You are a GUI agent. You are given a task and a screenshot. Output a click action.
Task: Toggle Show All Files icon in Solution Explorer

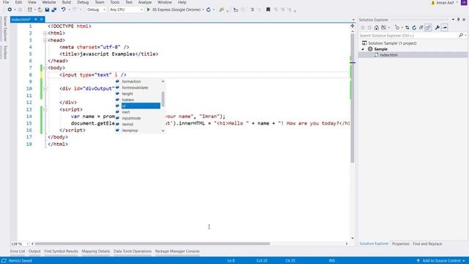tap(428, 28)
